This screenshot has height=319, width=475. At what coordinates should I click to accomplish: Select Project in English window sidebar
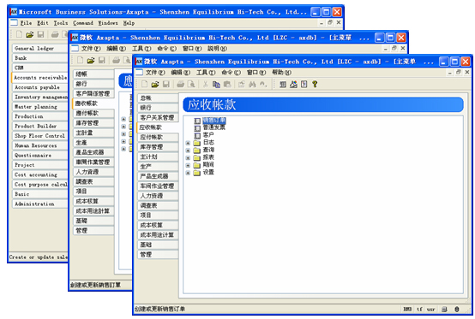40,165
